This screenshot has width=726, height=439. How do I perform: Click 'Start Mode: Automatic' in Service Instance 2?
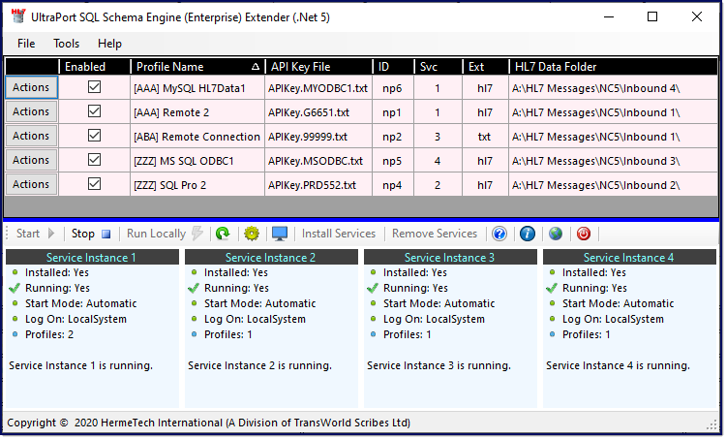pos(259,303)
